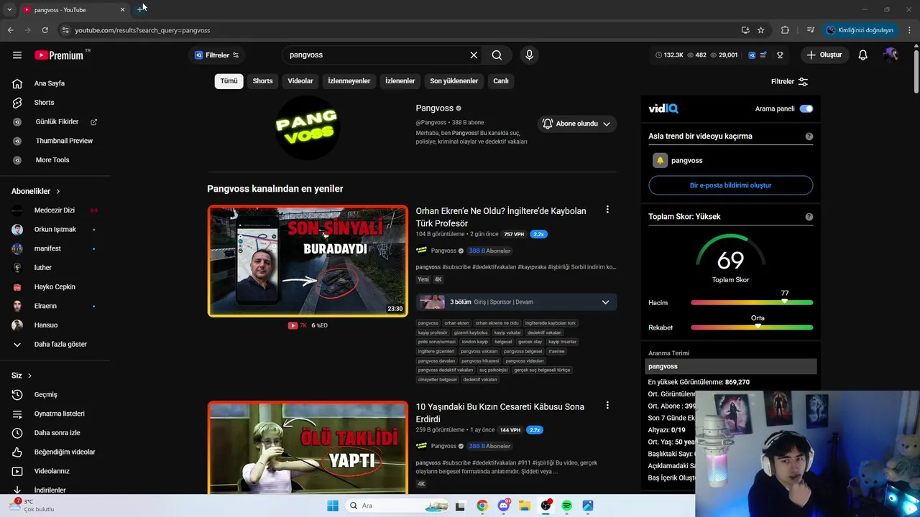The width and height of the screenshot is (920, 517).
Task: Click the install app icon in the address bar
Action: pos(745,30)
